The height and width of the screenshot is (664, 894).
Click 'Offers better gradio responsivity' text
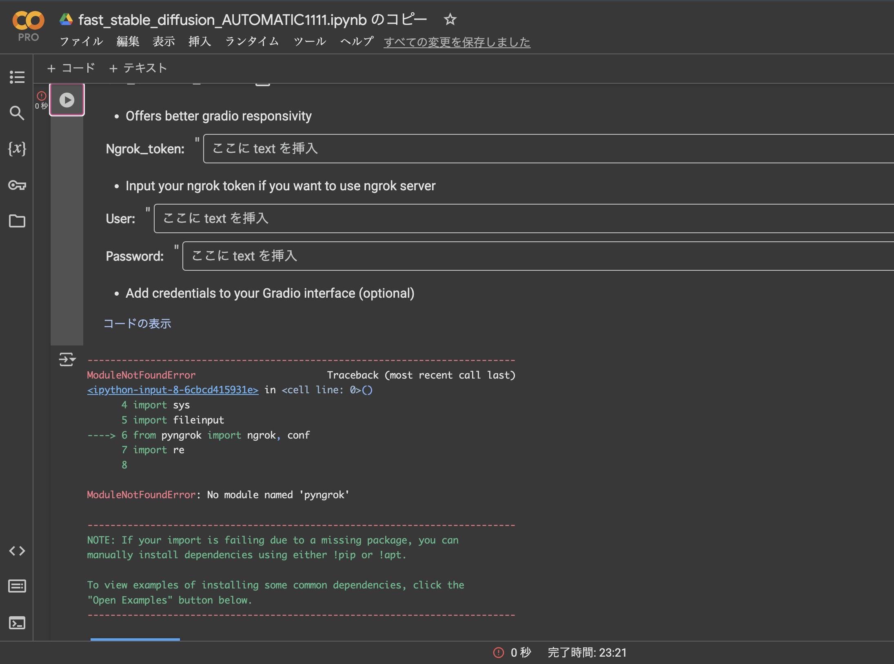(x=219, y=116)
